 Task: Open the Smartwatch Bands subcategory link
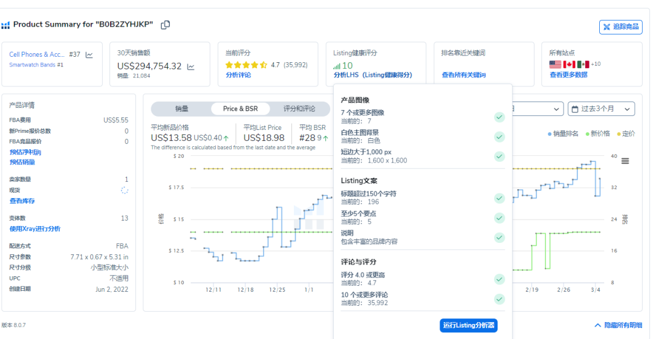(x=32, y=65)
